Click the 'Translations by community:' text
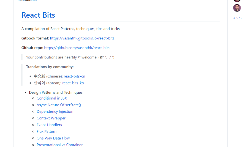Screen dimensions: 242x147 coord(50,67)
